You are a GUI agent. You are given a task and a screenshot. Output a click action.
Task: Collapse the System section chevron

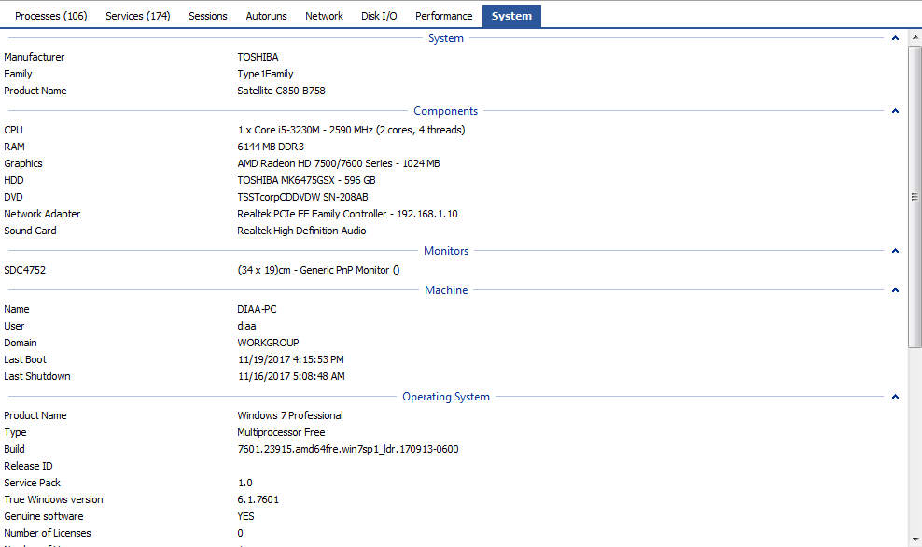[x=895, y=38]
